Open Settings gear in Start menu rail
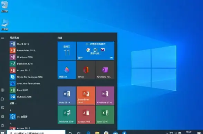 (x=3, y=116)
